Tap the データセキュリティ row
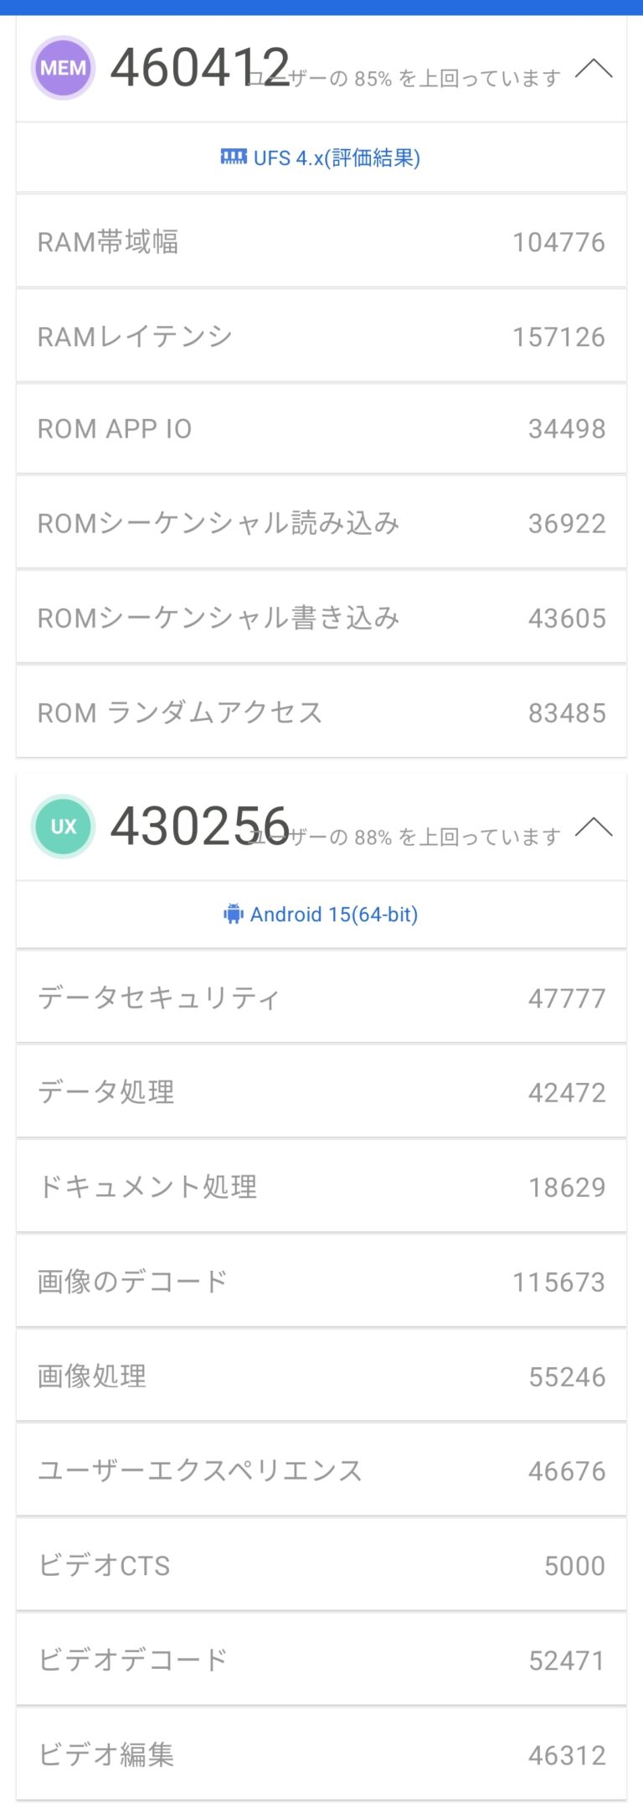This screenshot has height=1819, width=643. (x=321, y=998)
